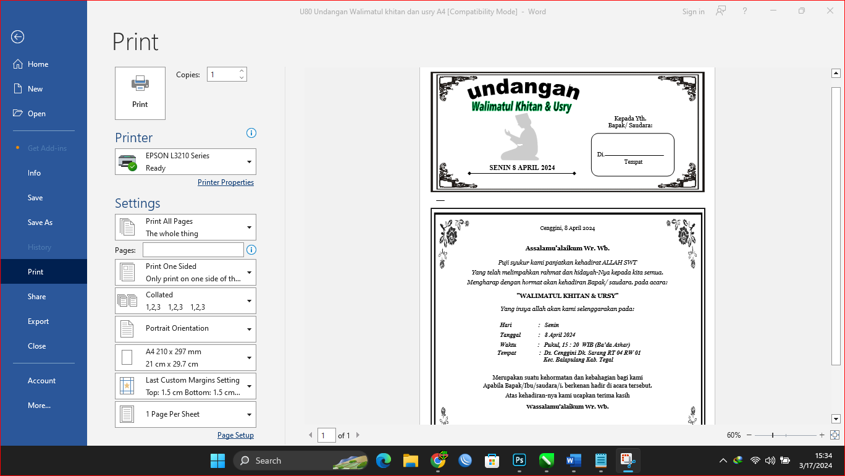845x476 pixels.
Task: Select Save As in the sidebar
Action: [44, 223]
